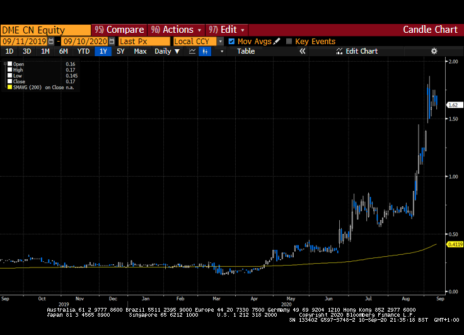Click the Last Px field selector

click(x=144, y=41)
